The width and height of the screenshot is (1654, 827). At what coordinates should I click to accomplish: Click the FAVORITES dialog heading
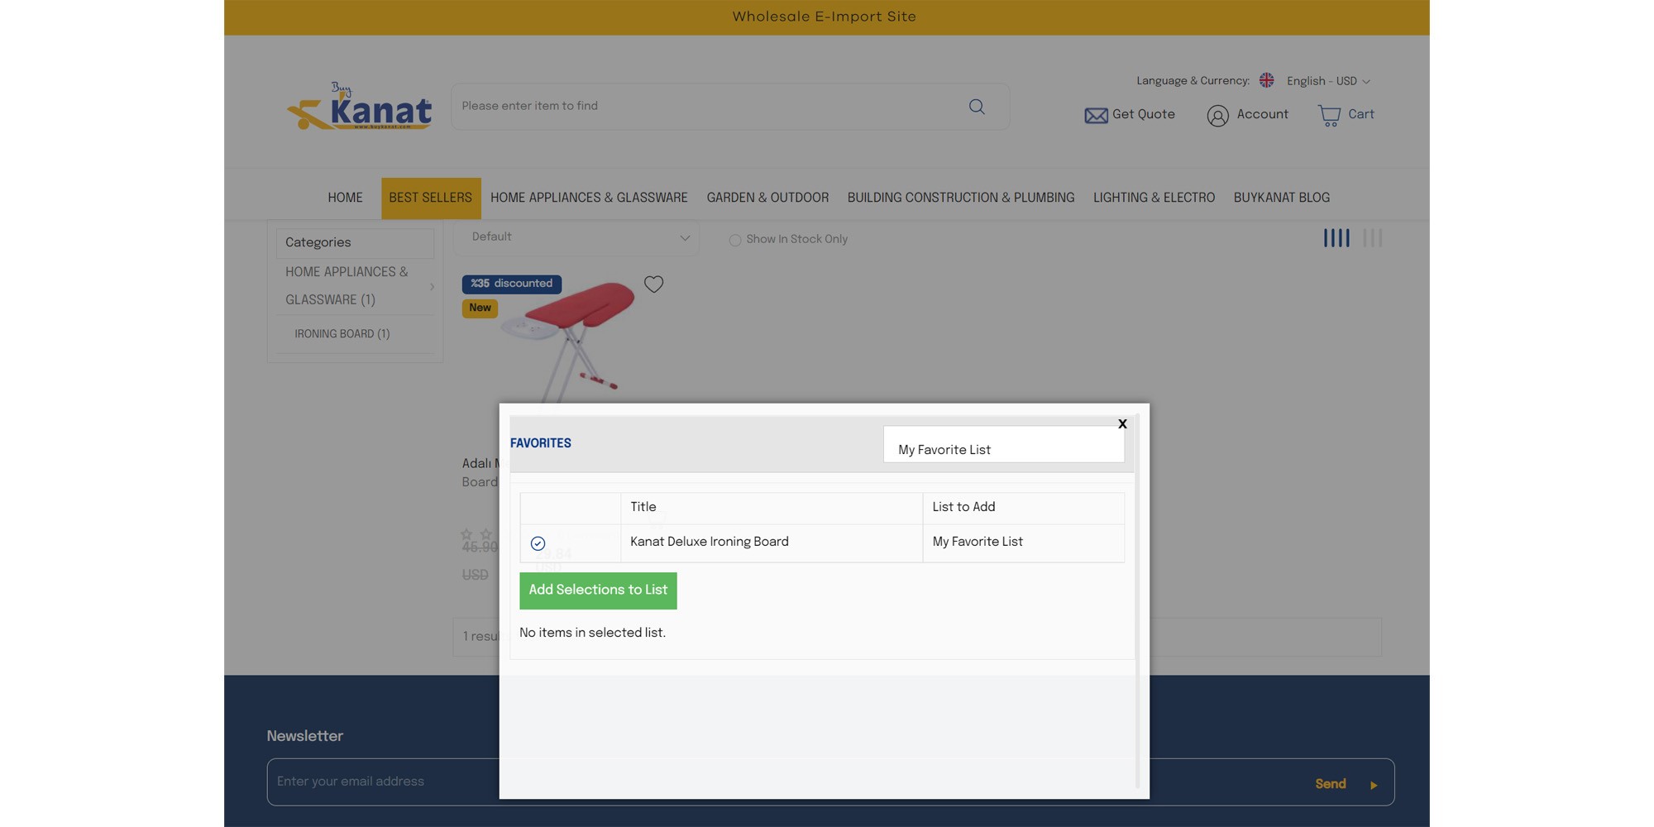(x=541, y=443)
